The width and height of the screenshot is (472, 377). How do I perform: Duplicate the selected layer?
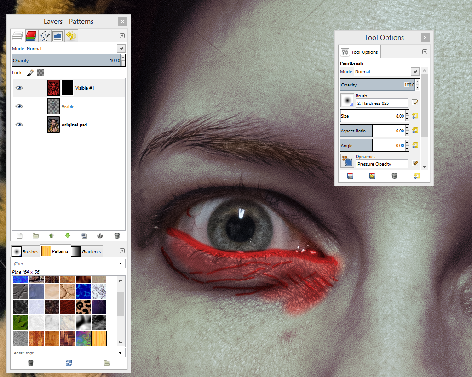pos(84,235)
